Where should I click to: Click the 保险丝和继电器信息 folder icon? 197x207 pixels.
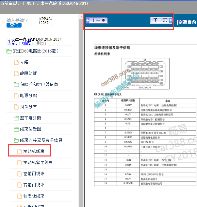(x=16, y=85)
